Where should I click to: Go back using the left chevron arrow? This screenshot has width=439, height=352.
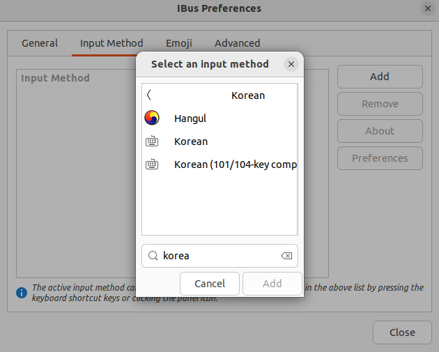[149, 95]
